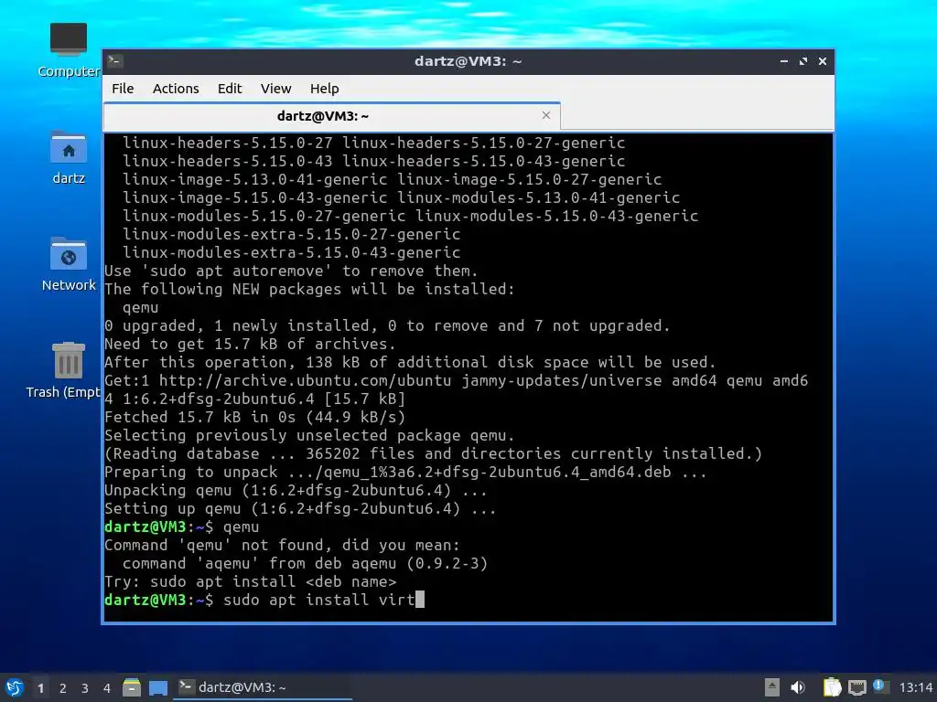Open the Help menu

tap(325, 89)
